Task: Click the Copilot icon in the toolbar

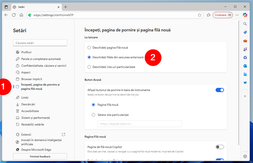Action: tap(245, 15)
